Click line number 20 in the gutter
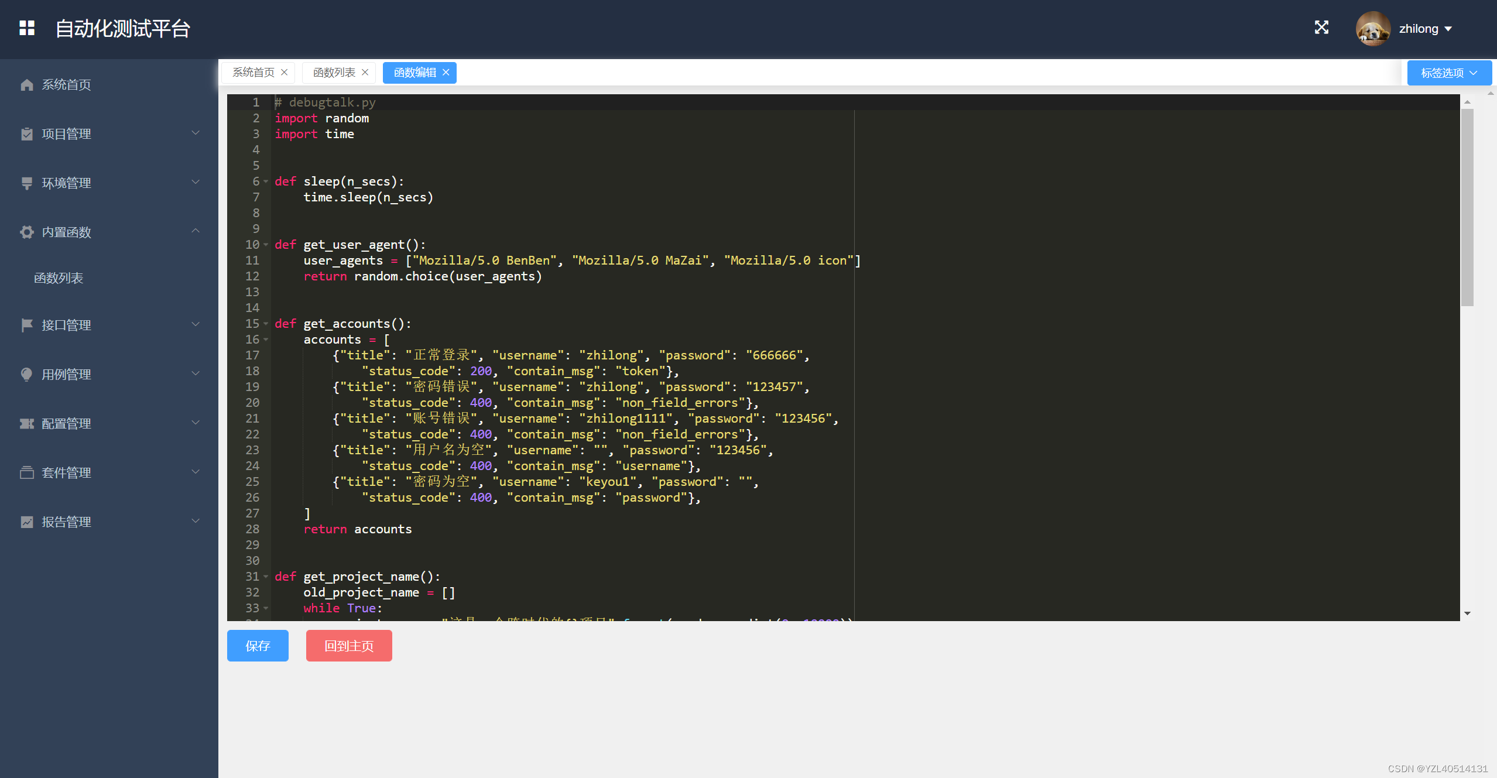Screen dimensions: 1497x778 tap(252, 403)
